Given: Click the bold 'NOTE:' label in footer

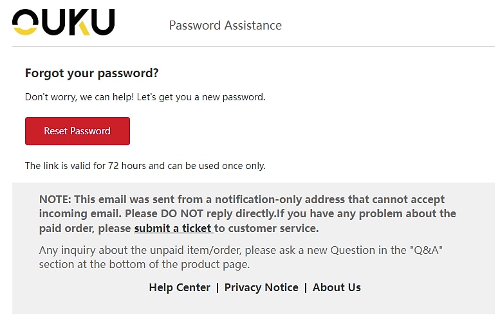Looking at the screenshot, I should (x=55, y=199).
